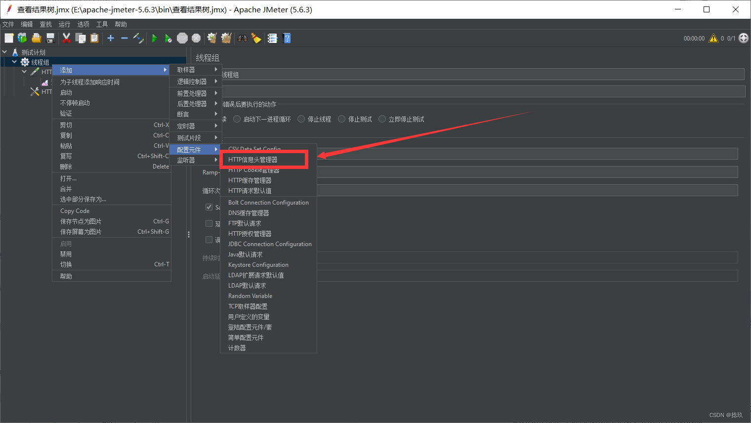Click the Cut scissors toolbar icon
This screenshot has height=423, width=751.
66,38
